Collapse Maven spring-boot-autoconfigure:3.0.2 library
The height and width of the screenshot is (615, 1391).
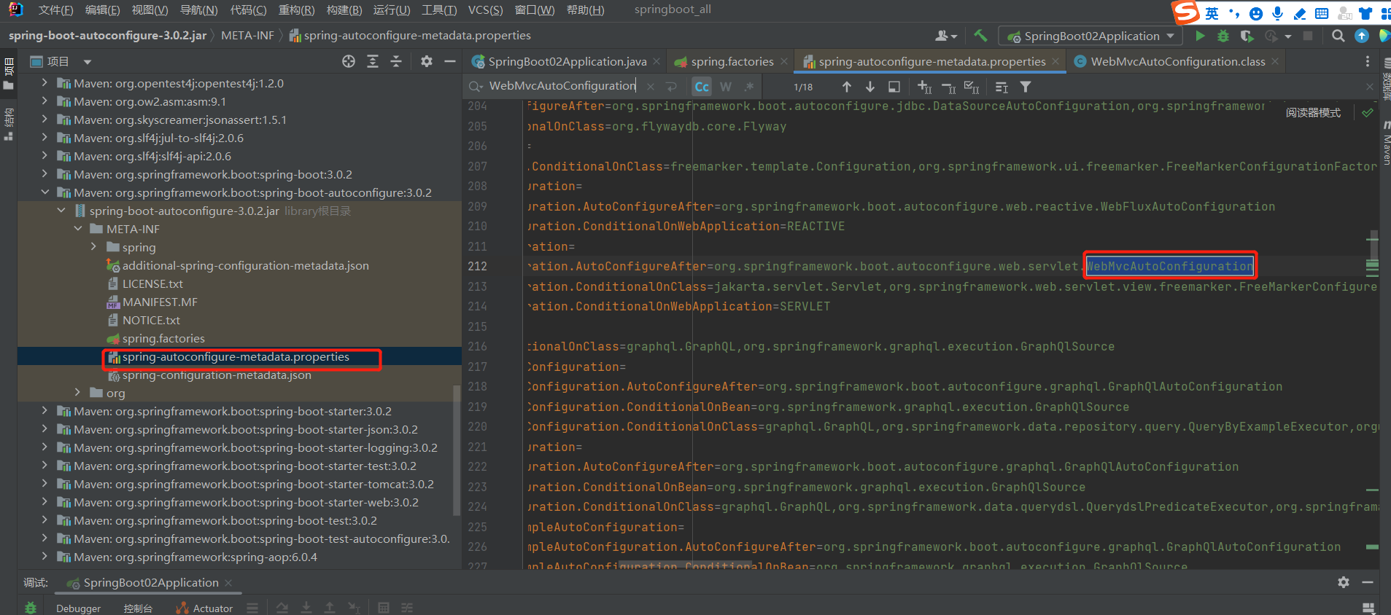pos(44,192)
